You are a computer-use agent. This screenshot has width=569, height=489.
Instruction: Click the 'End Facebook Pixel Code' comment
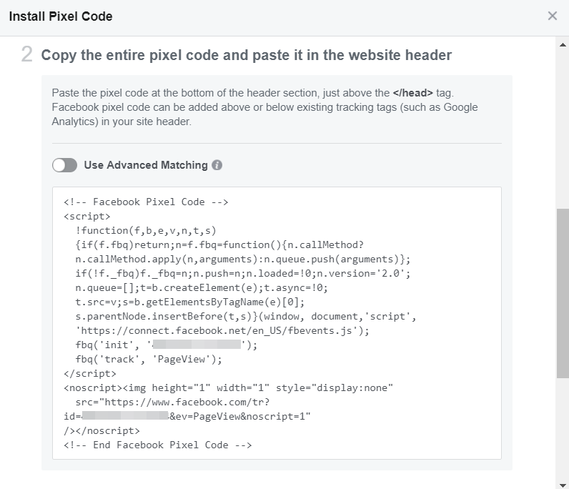coord(157,445)
